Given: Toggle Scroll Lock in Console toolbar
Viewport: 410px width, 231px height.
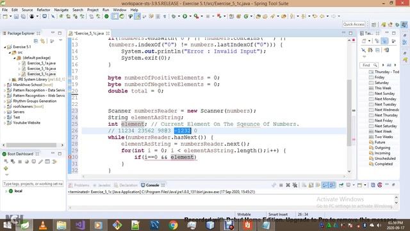Looking at the screenshot, I should tap(311, 185).
